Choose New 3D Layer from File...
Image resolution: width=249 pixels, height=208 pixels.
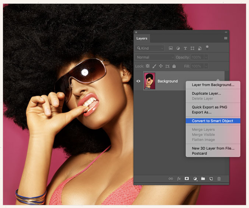pos(213,148)
